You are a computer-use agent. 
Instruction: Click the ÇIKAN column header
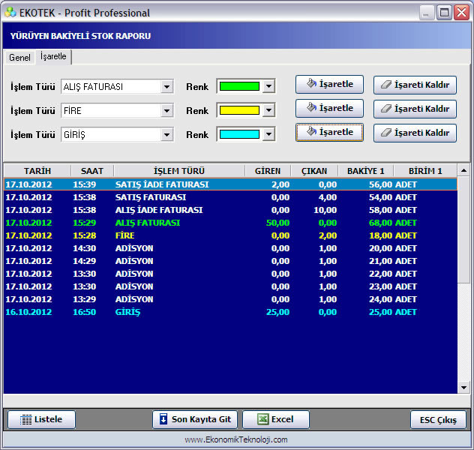[x=314, y=171]
